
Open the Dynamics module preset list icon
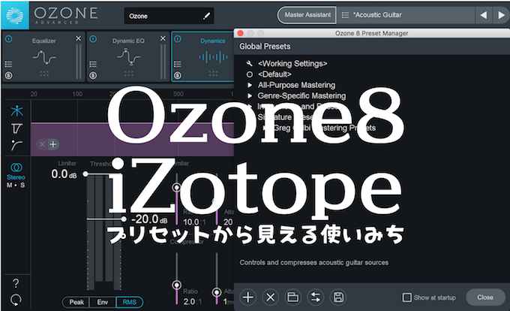pos(178,64)
